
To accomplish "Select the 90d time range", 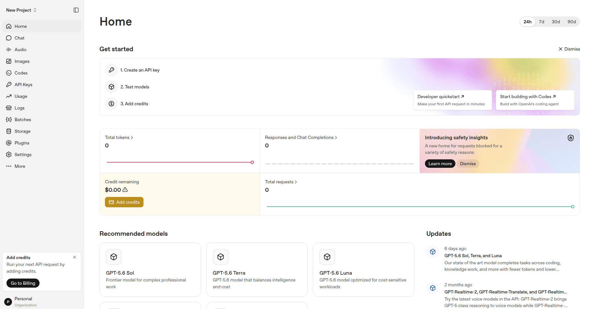I will pyautogui.click(x=572, y=22).
